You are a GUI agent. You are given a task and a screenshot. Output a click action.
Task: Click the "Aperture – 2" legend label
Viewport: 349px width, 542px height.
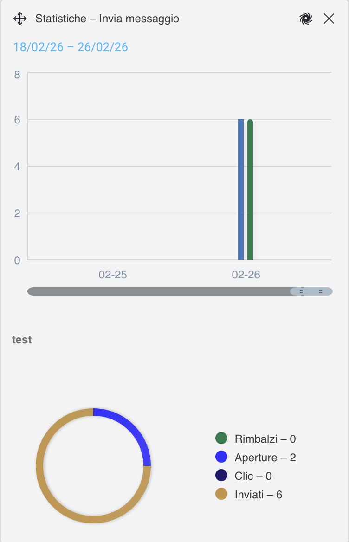click(x=265, y=458)
